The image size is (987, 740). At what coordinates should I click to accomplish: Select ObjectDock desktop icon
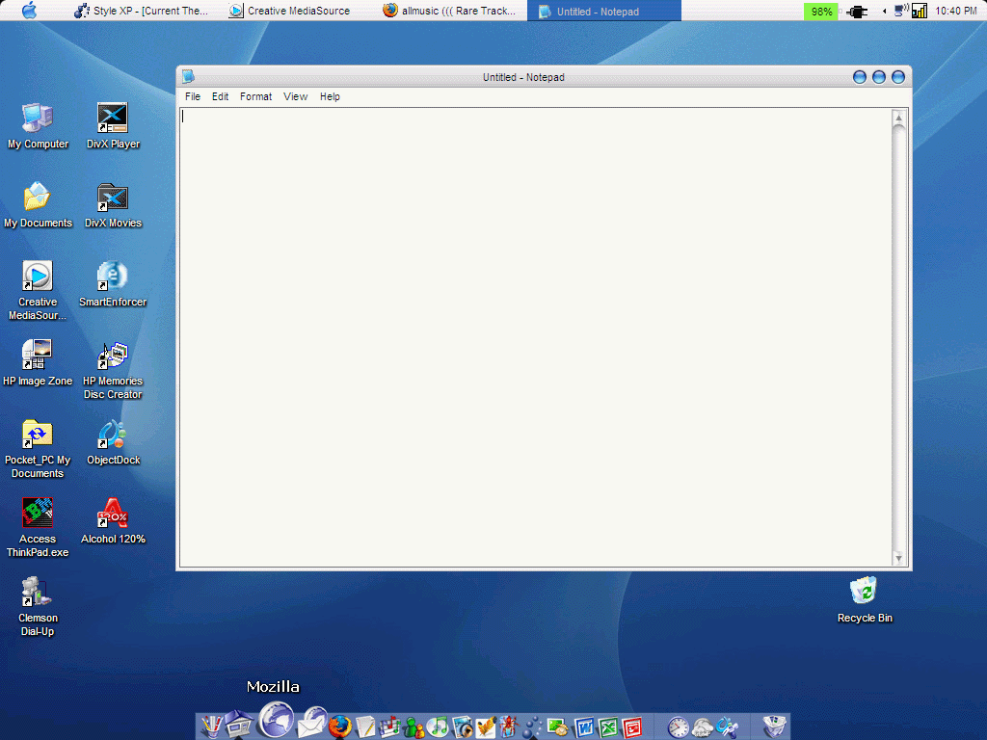pos(113,442)
